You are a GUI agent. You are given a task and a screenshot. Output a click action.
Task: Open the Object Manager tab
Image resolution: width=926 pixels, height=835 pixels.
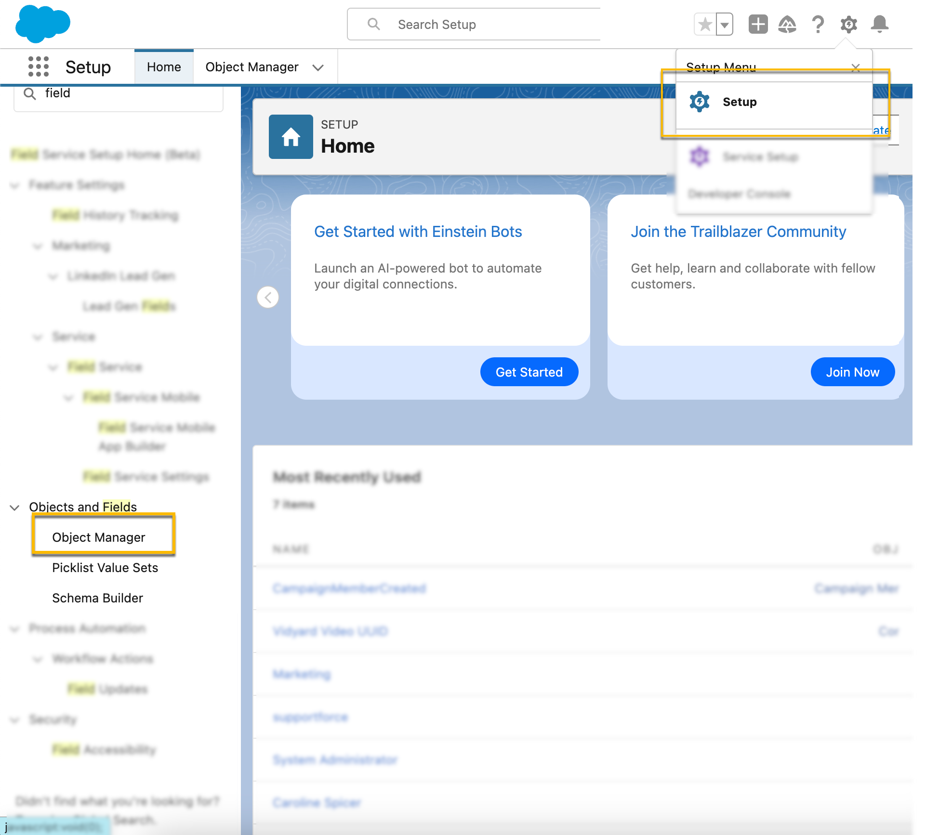252,67
